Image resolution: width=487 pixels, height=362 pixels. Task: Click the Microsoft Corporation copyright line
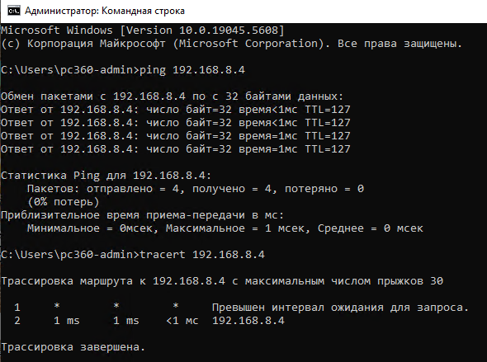[x=232, y=44]
